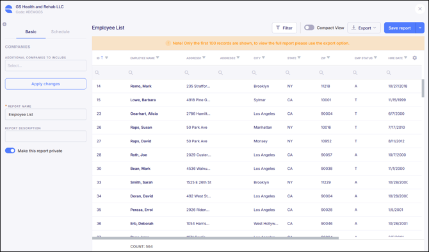Click the ID column sort arrow

tap(102, 58)
